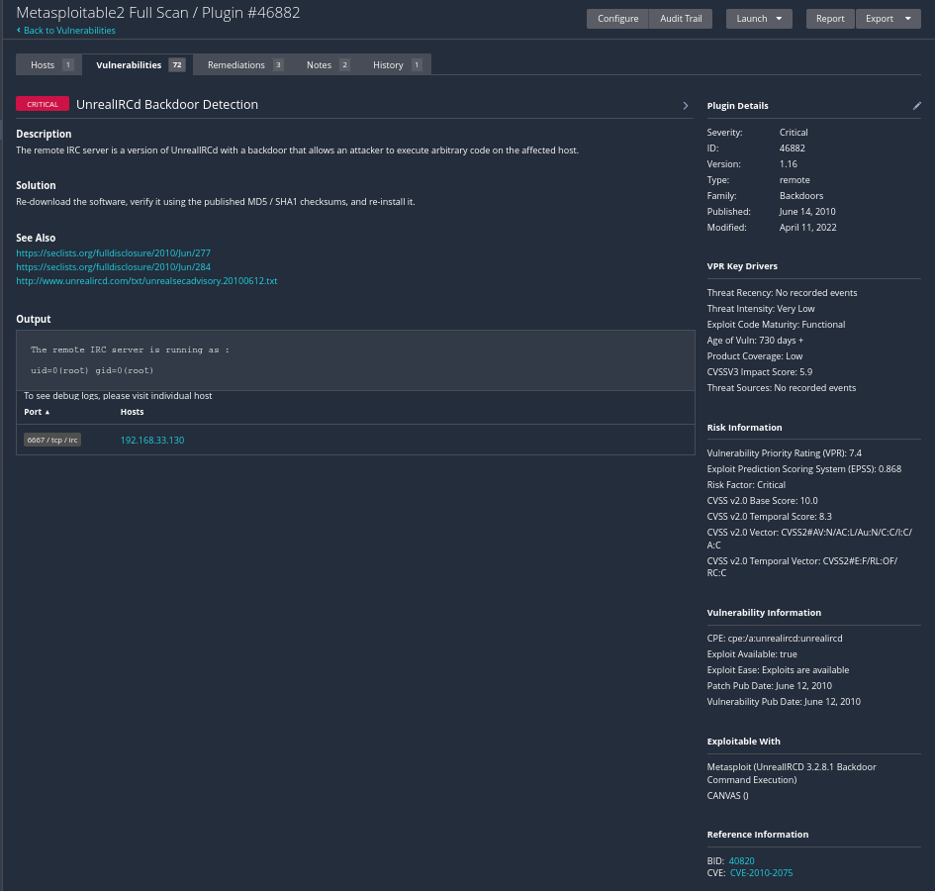Click the Configure button

[x=617, y=19]
